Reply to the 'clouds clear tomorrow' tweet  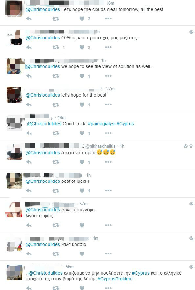tap(29, 19)
